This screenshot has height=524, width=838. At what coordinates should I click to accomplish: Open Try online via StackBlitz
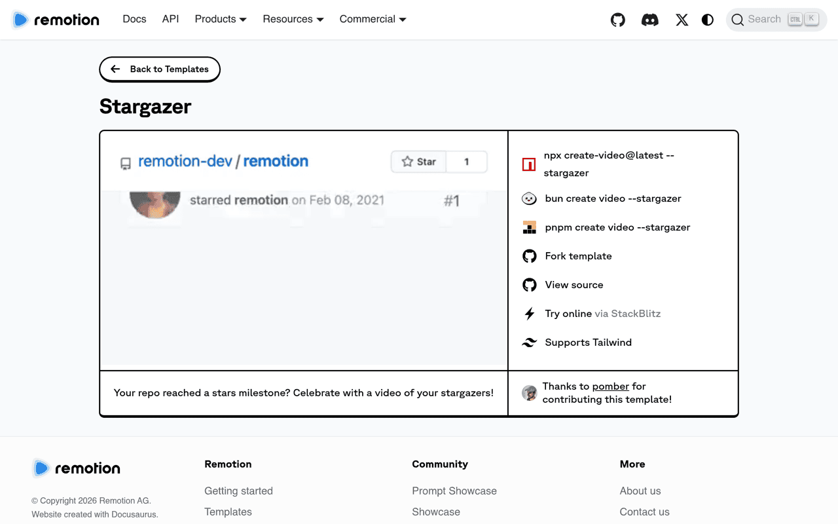pos(602,314)
